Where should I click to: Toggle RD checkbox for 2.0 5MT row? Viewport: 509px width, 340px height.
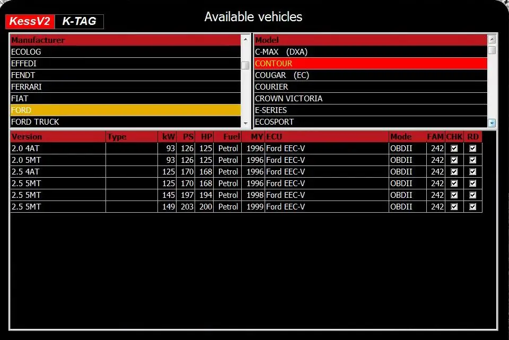pos(472,160)
